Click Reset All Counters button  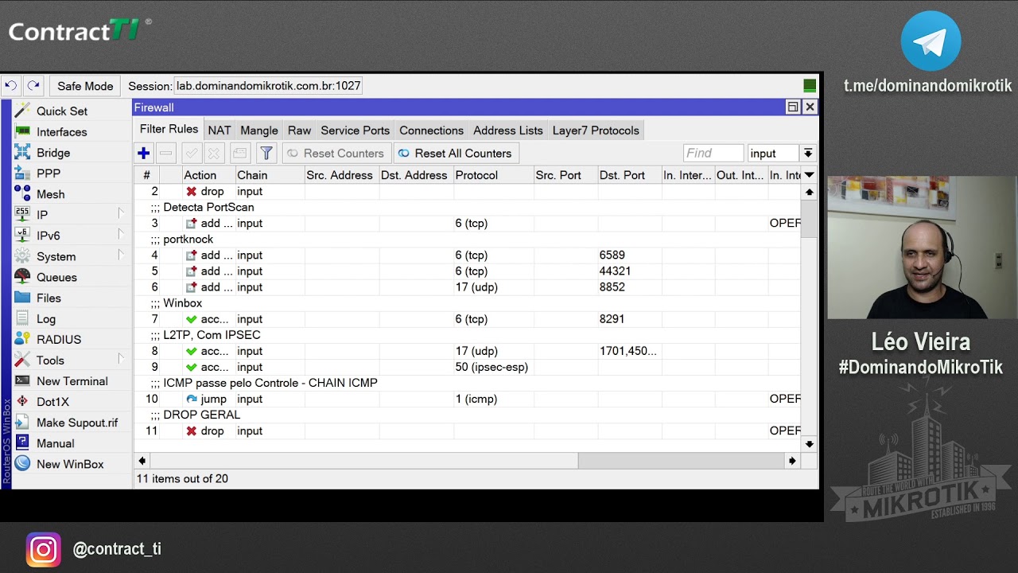[x=456, y=154]
